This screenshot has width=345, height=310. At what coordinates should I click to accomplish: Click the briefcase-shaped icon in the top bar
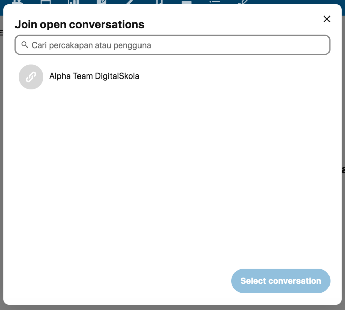[186, 2]
